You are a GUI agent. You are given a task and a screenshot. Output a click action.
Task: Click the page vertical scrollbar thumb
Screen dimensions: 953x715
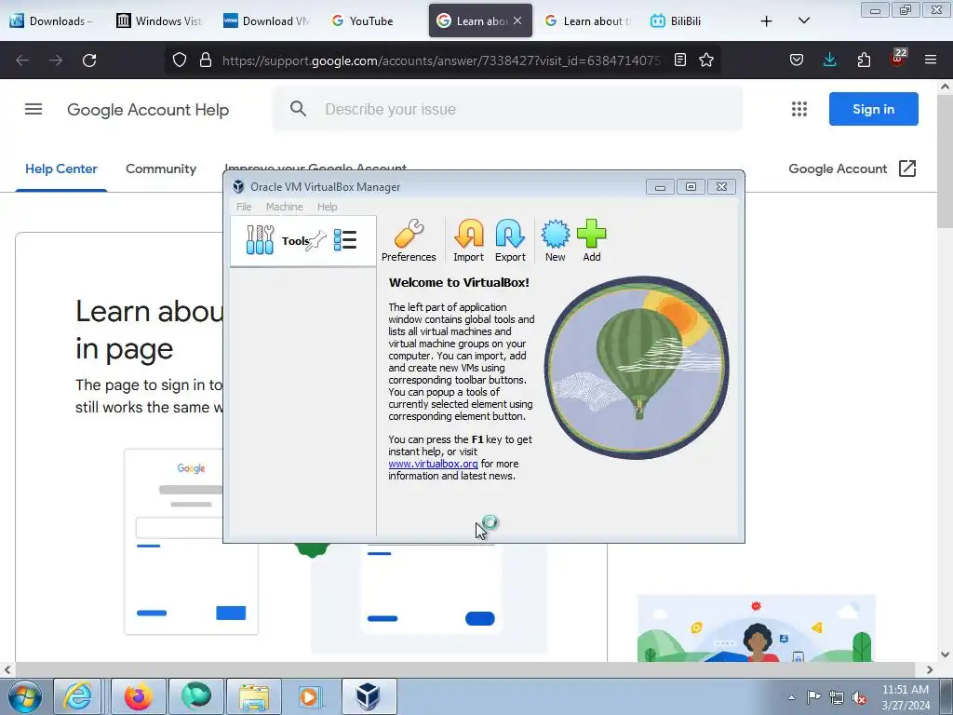(x=946, y=160)
